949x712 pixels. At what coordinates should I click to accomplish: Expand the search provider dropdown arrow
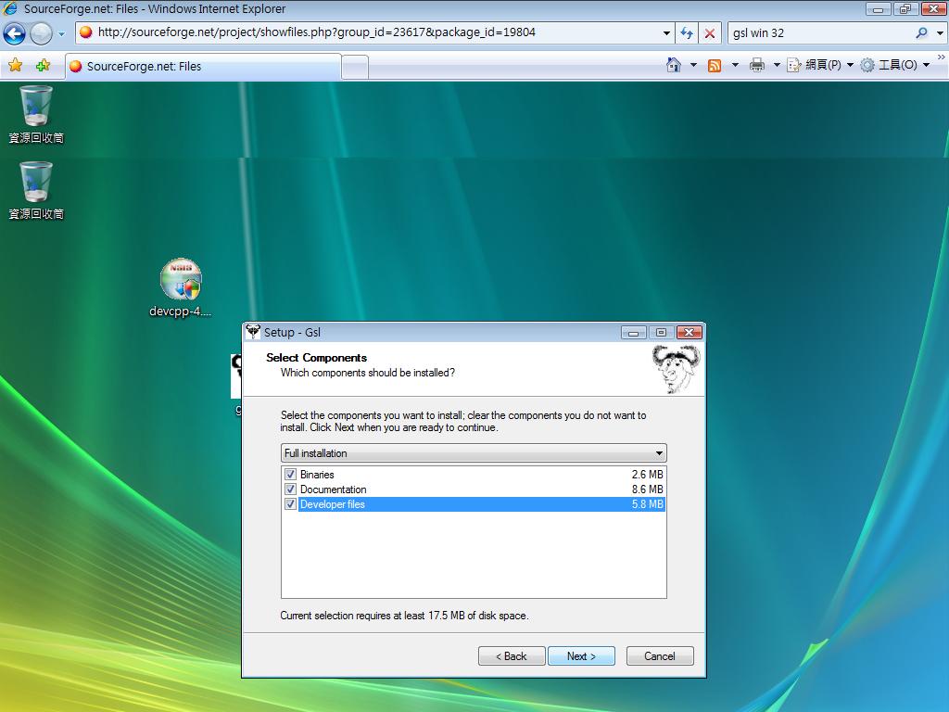coord(939,33)
